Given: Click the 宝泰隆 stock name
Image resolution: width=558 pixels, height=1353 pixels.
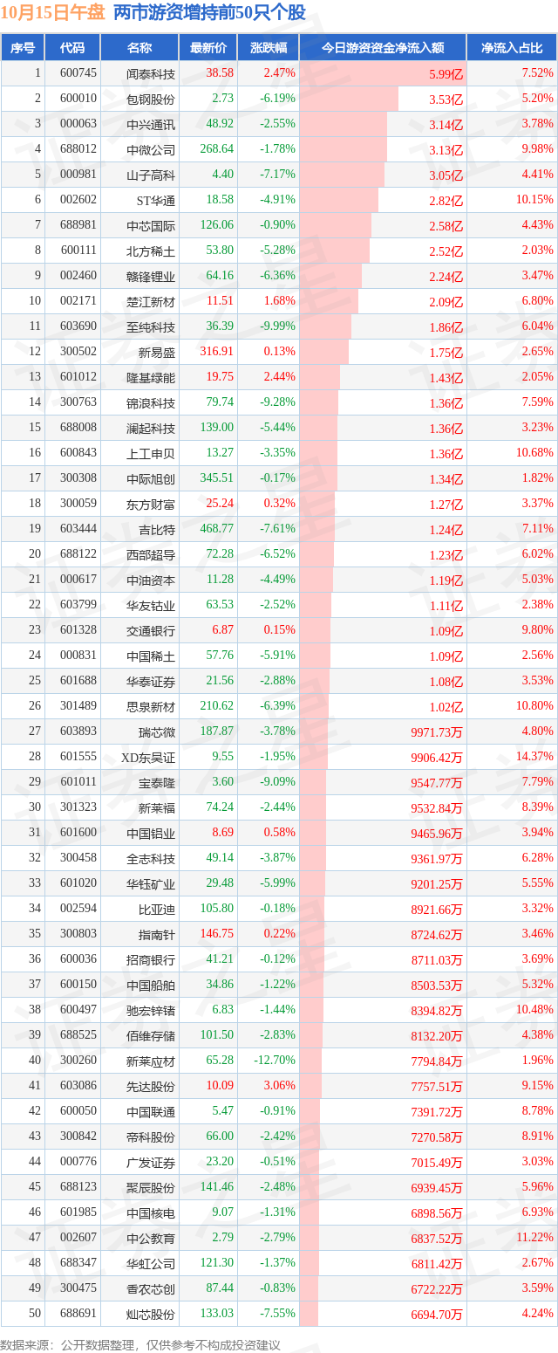Looking at the screenshot, I should tap(157, 783).
